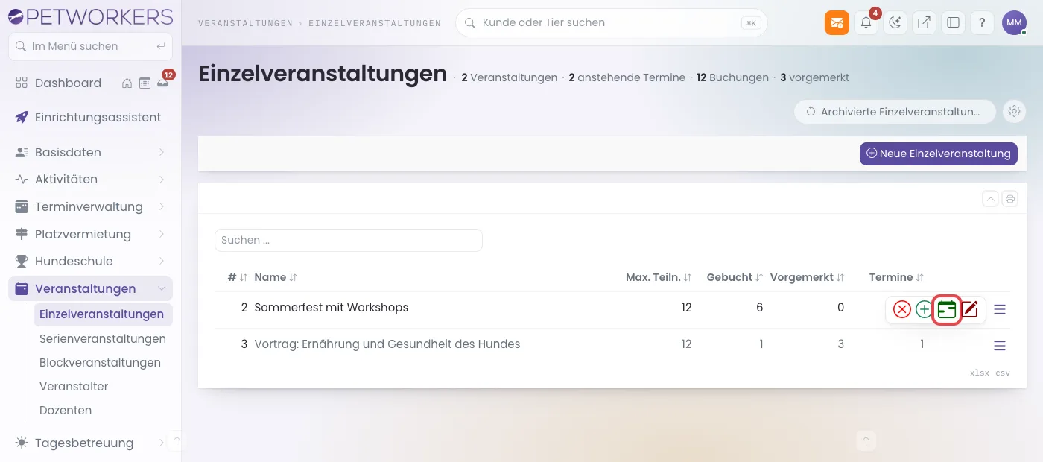This screenshot has width=1043, height=462.
Task: Open Archivierte Einzelveranstaltungen button
Action: pyautogui.click(x=895, y=112)
